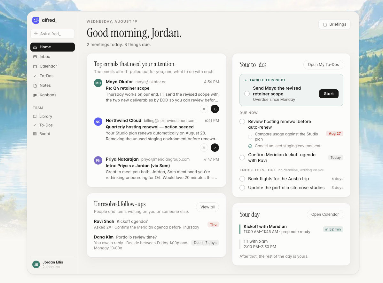Mark Northwind Cloud email done with checkmark

pos(215,148)
